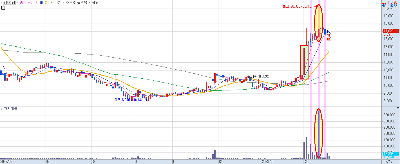This screenshot has height=164, width=400.
Task: Click the 20,000 price axis label
Action: click(388, 8)
